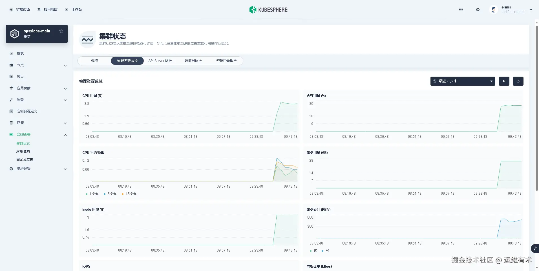Switch to the API Server 监控 tab
Screen dimensions: 539x271
tap(160, 61)
